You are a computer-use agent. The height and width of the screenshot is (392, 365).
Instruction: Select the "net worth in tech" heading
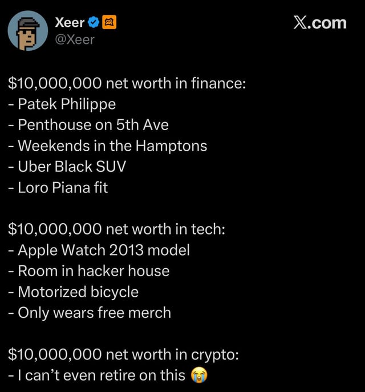117,229
